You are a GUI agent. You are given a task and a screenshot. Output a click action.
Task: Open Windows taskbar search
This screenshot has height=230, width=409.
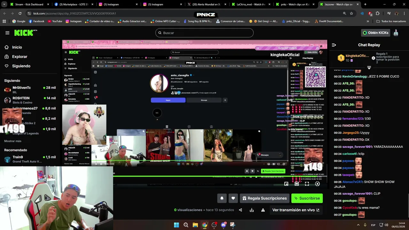[186, 225]
